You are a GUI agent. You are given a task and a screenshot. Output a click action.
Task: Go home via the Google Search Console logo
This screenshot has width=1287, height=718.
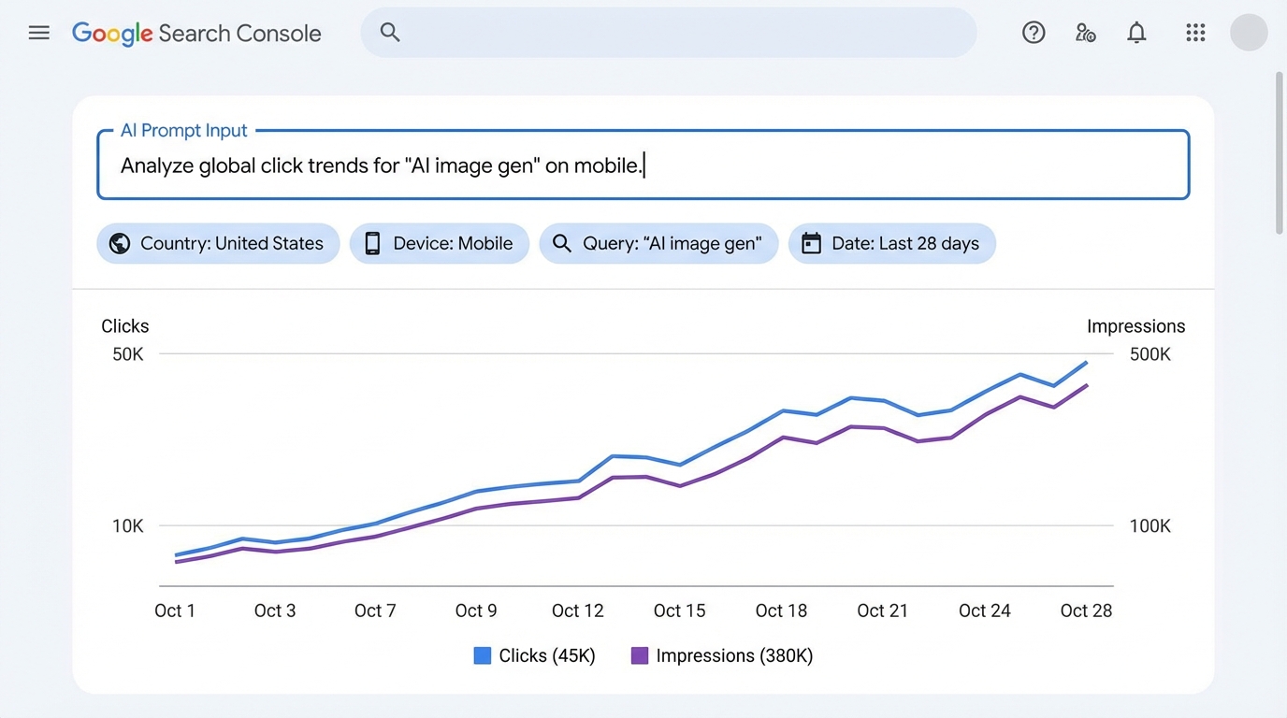point(196,33)
